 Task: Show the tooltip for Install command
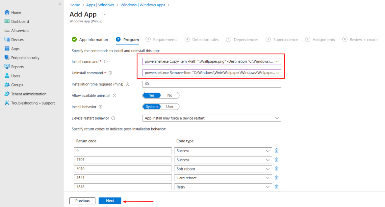point(105,61)
